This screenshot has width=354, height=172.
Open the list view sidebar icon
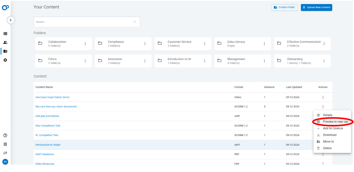click(x=5, y=33)
